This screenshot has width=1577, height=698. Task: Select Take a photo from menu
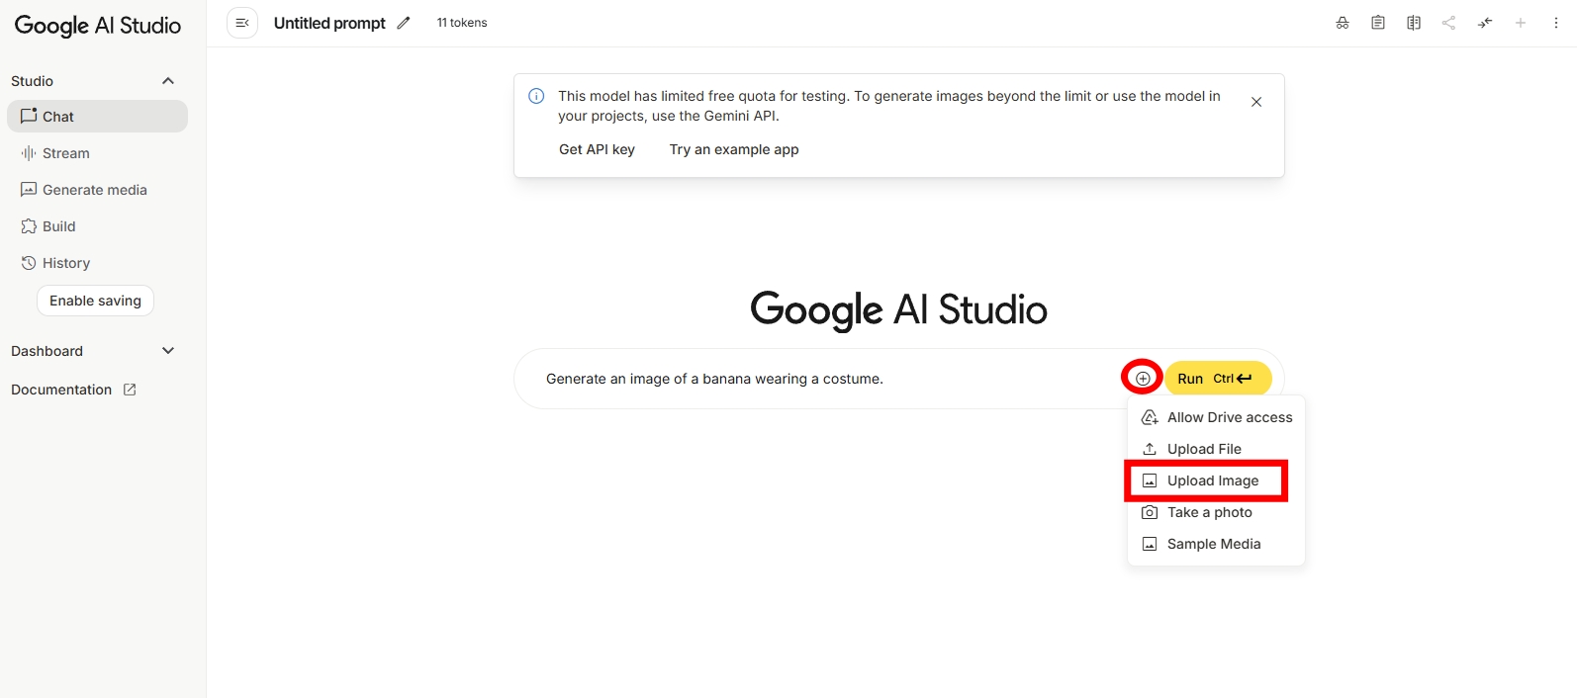point(1216,512)
